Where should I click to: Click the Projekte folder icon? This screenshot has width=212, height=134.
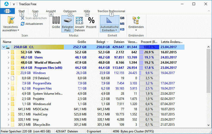click(12, 99)
